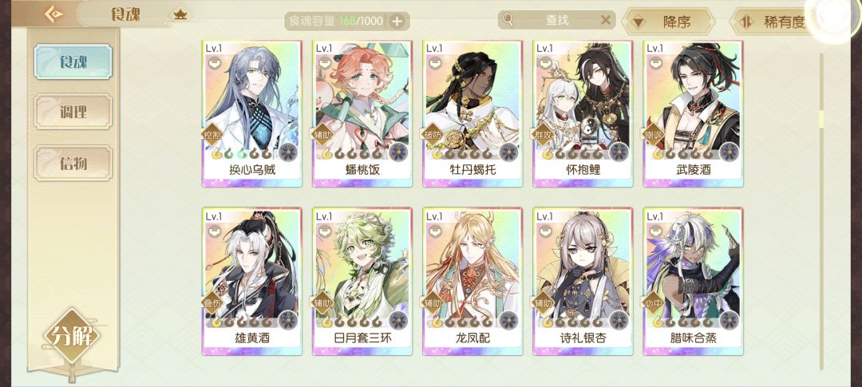Tap the 破防 role badge on 牡丹蝎托
This screenshot has width=862, height=387.
433,133
